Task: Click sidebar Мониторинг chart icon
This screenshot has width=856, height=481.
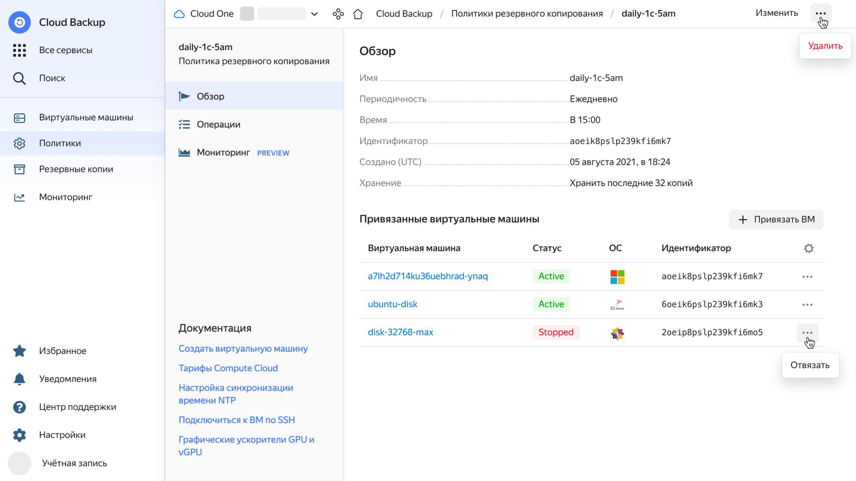Action: coord(19,197)
